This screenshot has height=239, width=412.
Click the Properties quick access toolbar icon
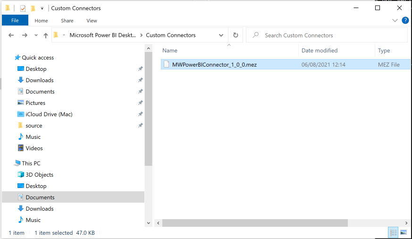click(x=23, y=9)
